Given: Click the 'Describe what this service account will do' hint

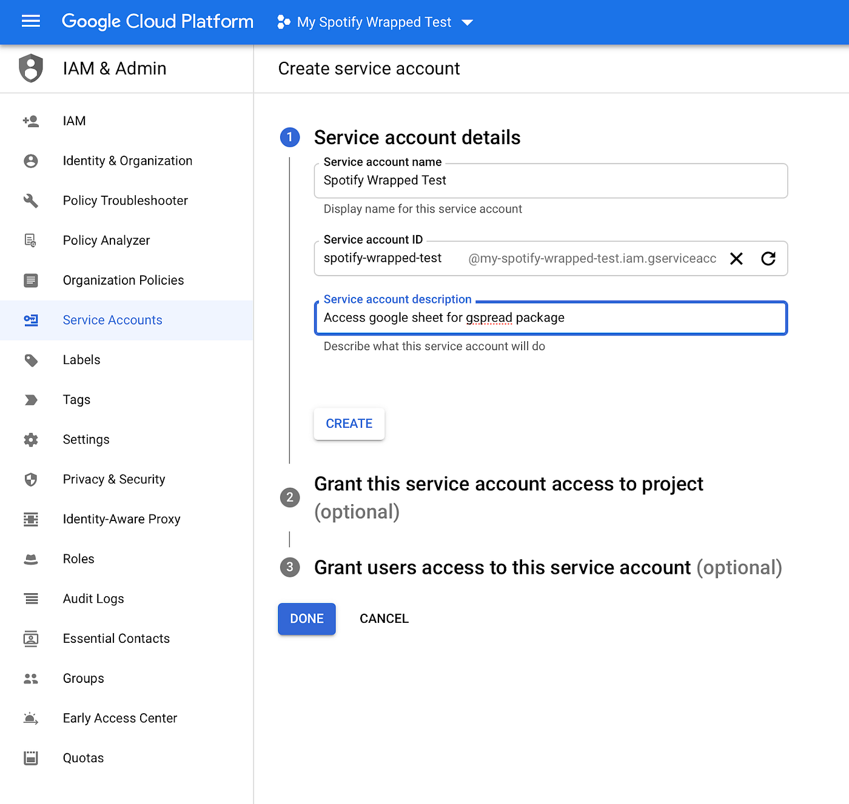Looking at the screenshot, I should [434, 347].
